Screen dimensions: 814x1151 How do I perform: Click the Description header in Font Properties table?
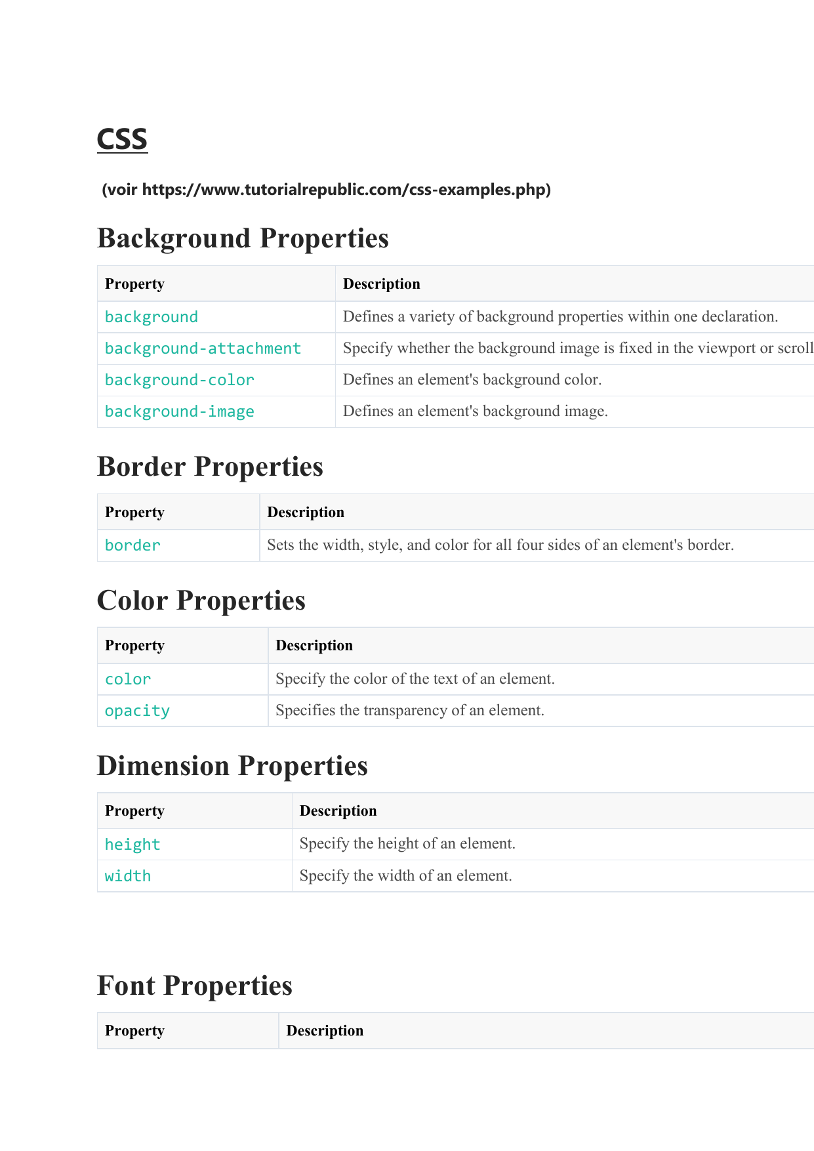coord(325,1031)
